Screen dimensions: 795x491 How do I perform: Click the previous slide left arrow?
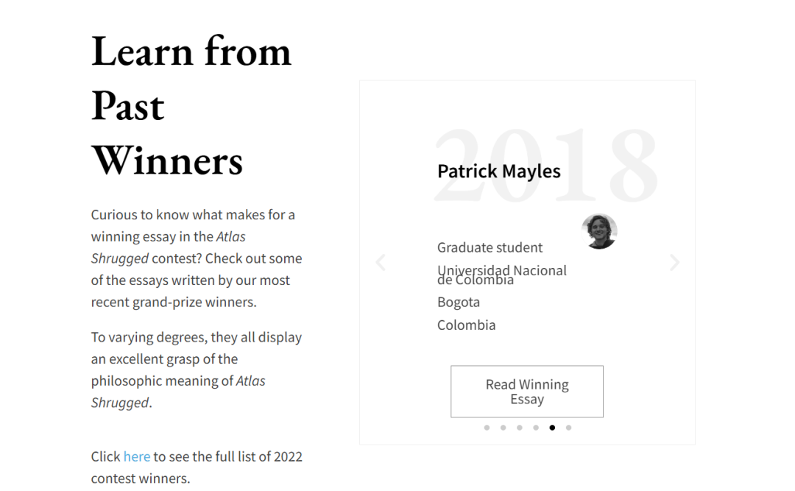point(381,262)
